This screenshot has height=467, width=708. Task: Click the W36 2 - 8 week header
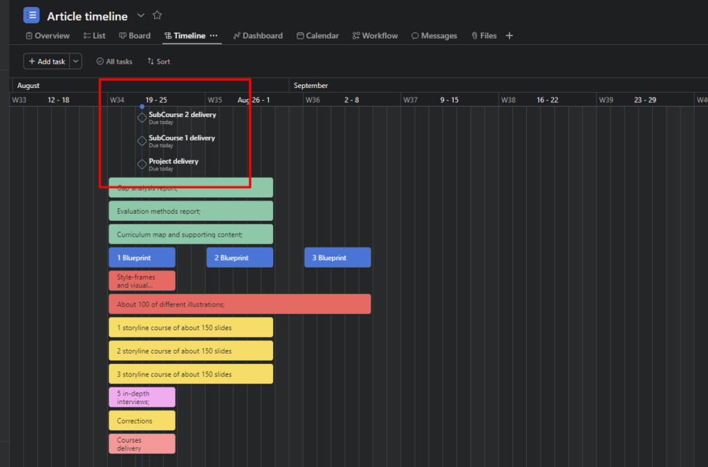pos(351,100)
